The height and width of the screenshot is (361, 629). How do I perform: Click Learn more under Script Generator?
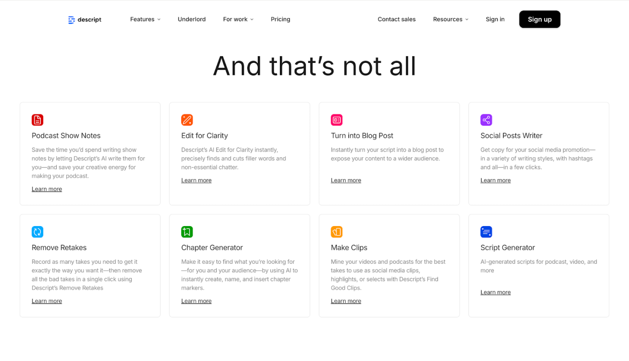495,292
